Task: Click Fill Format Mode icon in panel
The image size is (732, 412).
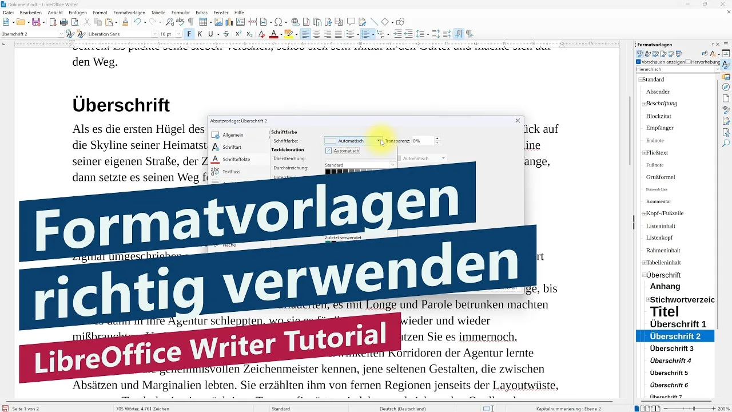Action: (705, 54)
